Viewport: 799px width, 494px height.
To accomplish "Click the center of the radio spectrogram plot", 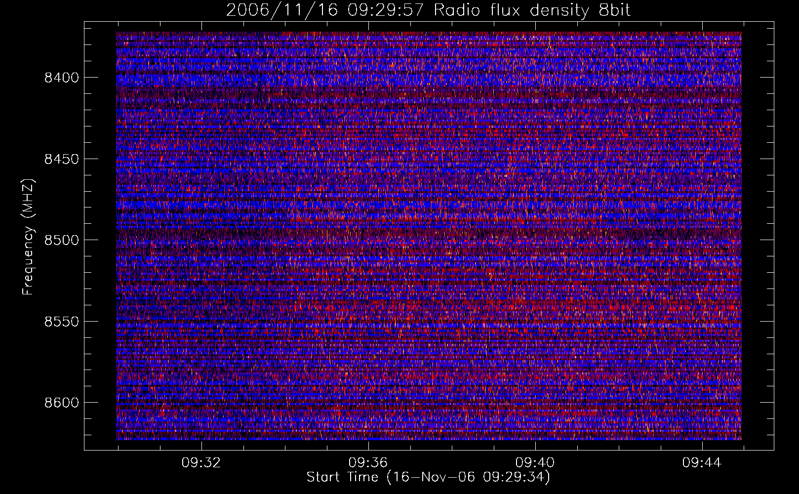I will [429, 236].
